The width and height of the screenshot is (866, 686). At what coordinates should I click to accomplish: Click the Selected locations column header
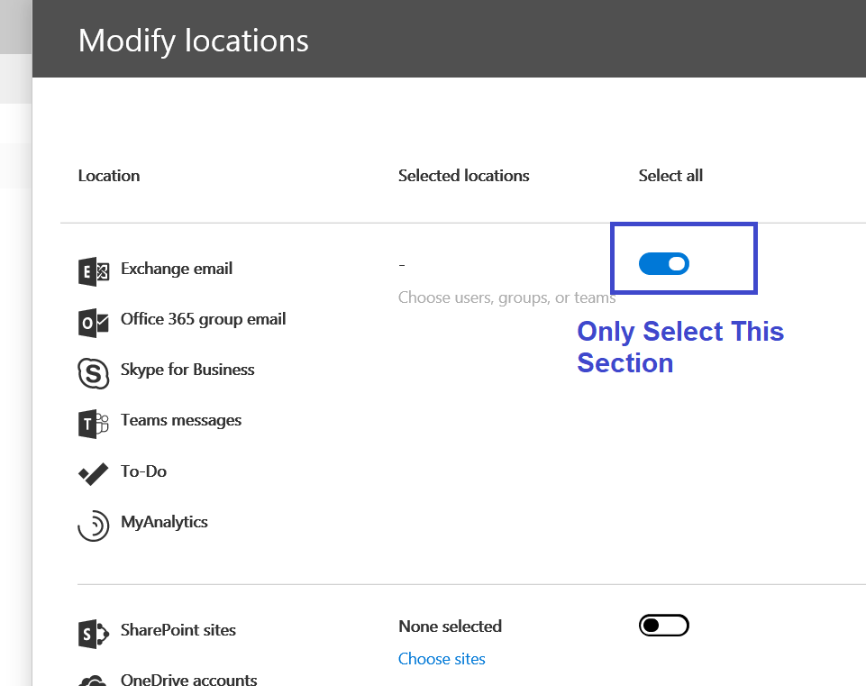click(x=464, y=176)
